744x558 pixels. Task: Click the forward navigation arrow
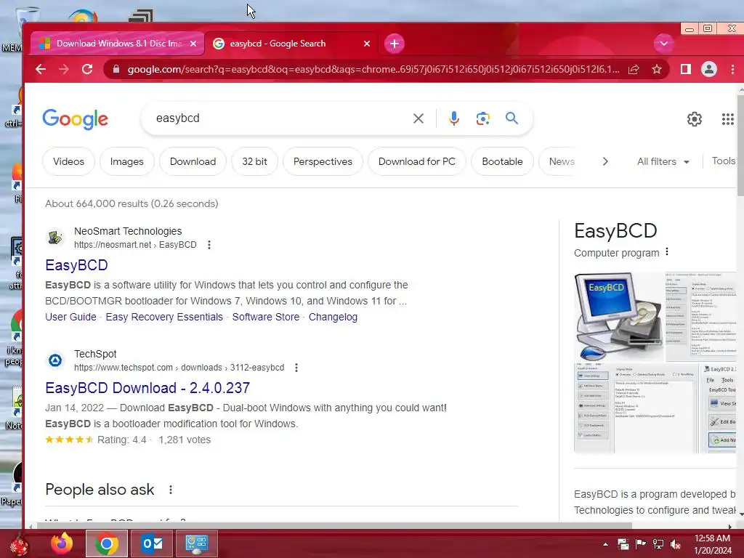coord(64,69)
